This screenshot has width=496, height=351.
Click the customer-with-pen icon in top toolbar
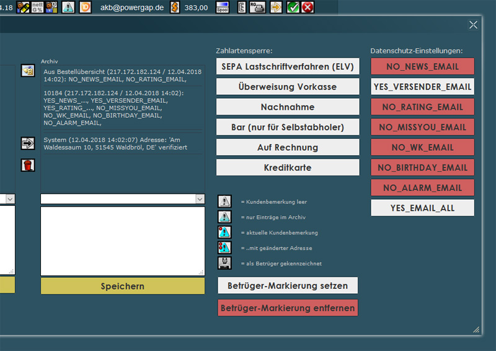click(x=23, y=7)
